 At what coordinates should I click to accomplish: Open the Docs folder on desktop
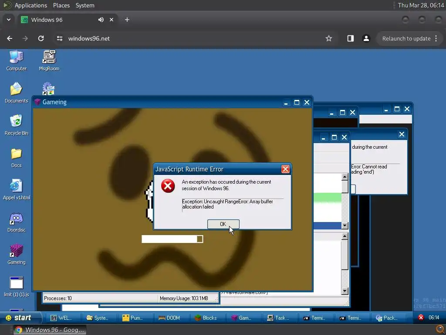click(x=16, y=157)
